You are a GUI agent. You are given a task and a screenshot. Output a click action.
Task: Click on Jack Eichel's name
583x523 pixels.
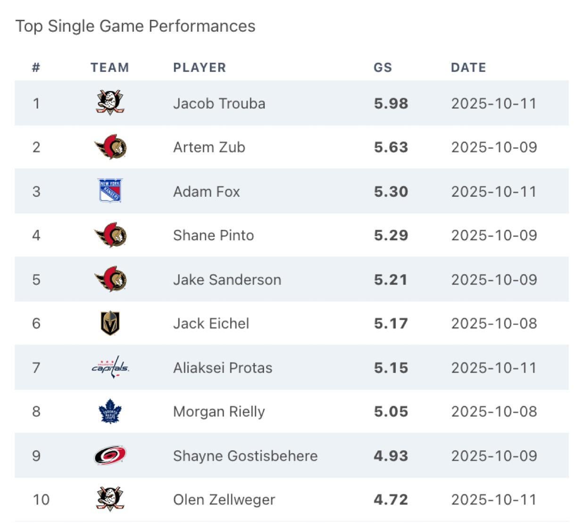[211, 323]
